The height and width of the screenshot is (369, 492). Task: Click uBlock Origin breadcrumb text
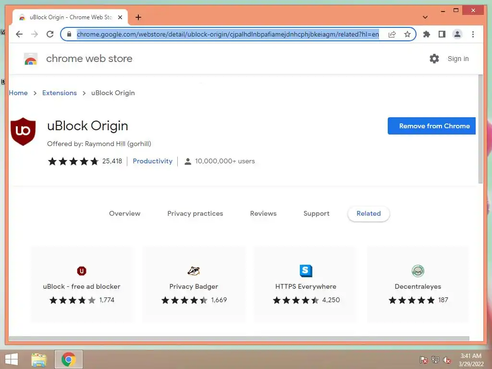point(113,93)
